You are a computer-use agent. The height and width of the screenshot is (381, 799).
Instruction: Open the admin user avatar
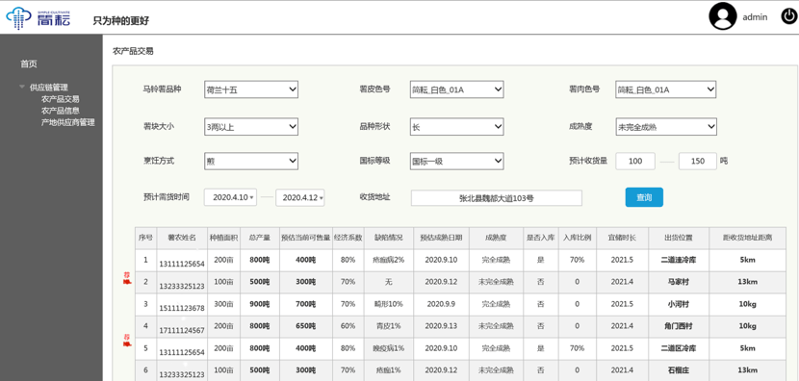click(723, 16)
